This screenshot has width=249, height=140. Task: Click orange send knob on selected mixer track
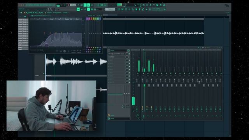(x=142, y=109)
